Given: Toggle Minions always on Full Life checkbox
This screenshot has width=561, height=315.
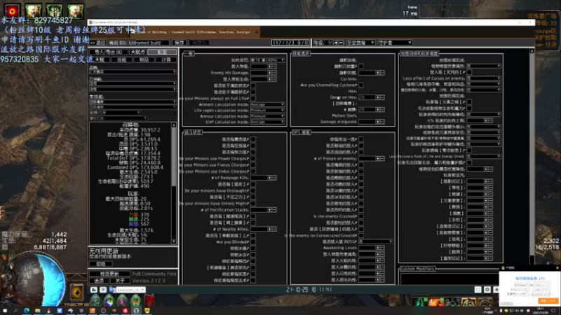Looking at the screenshot, I should pos(253,98).
